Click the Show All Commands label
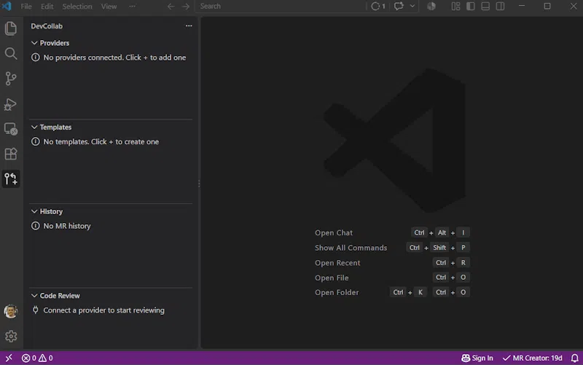 [x=351, y=248]
